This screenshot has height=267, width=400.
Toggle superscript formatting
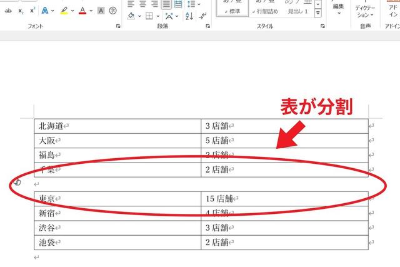(x=32, y=11)
